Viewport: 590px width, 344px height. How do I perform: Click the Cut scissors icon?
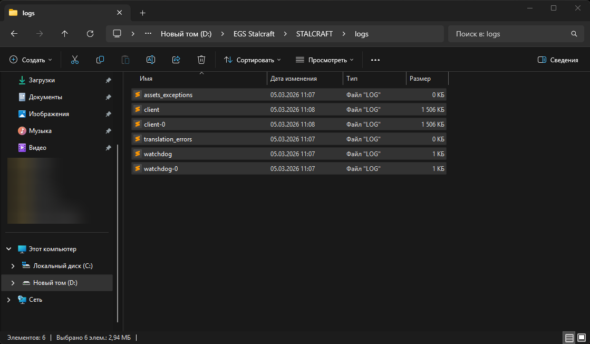click(74, 60)
